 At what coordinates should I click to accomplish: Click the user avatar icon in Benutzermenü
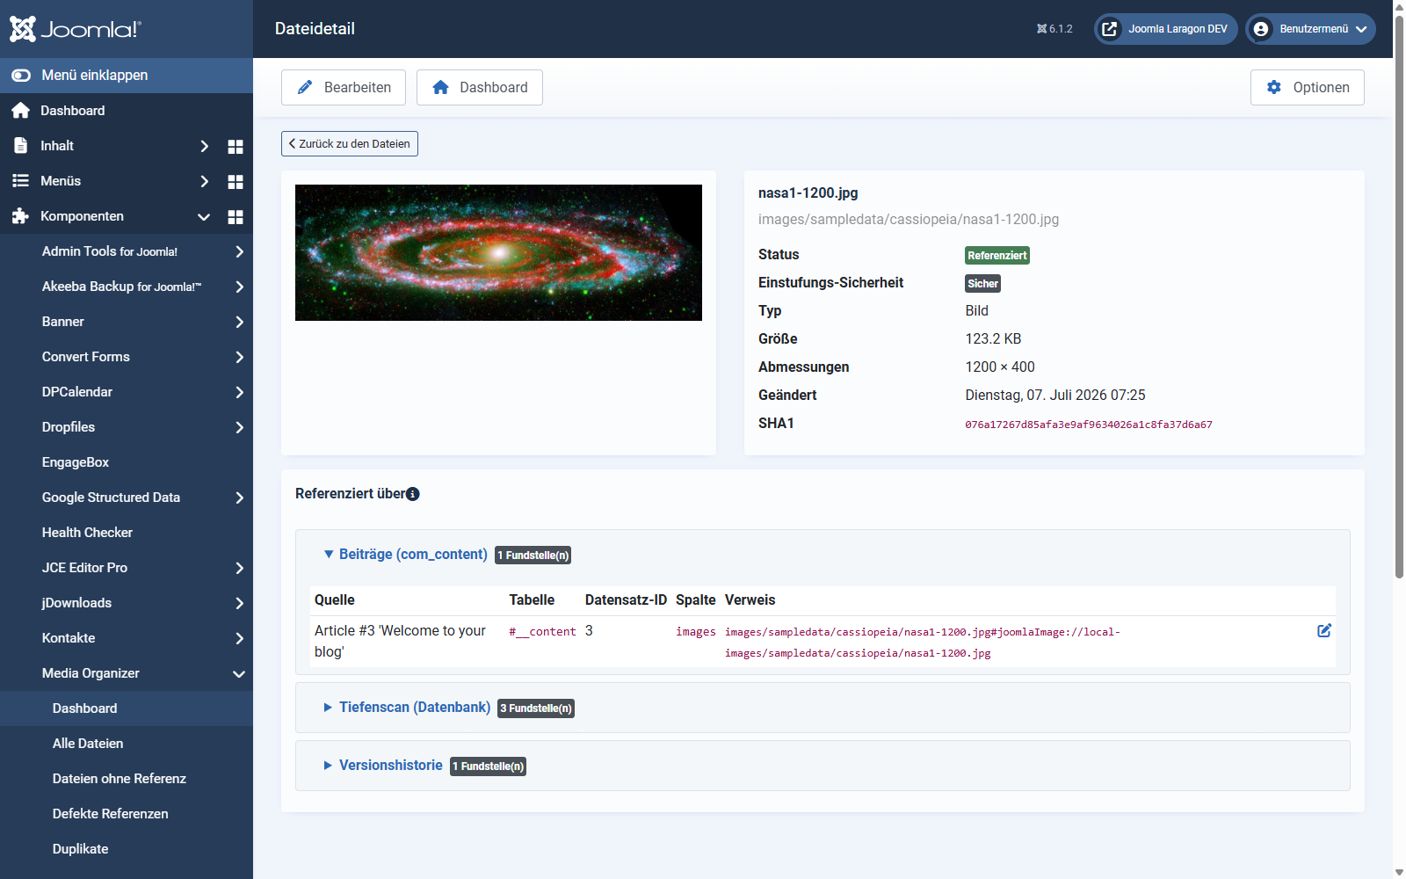pos(1261,29)
